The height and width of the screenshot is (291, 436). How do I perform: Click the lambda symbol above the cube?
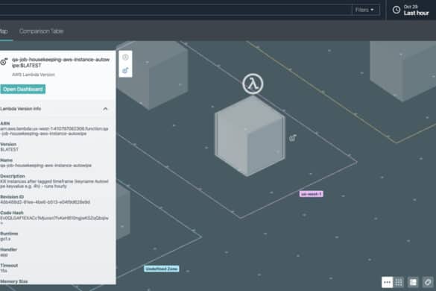click(253, 84)
